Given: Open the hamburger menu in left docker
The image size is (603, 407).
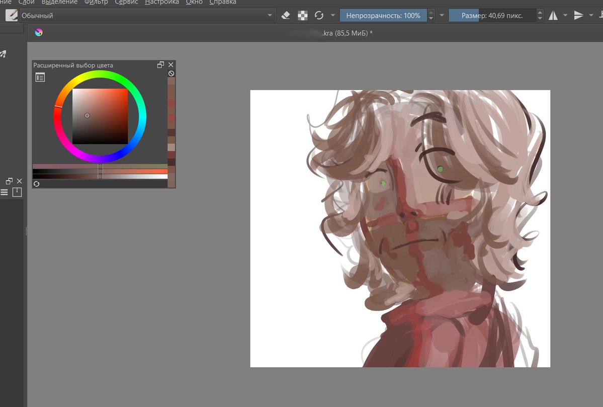Looking at the screenshot, I should [4, 192].
